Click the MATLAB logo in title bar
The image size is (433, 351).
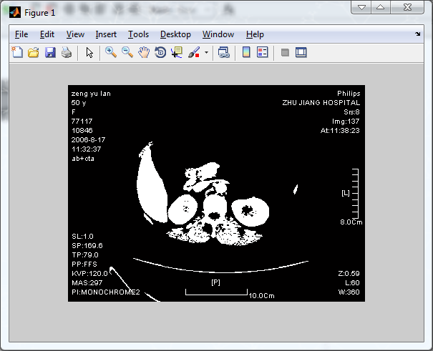click(x=15, y=12)
